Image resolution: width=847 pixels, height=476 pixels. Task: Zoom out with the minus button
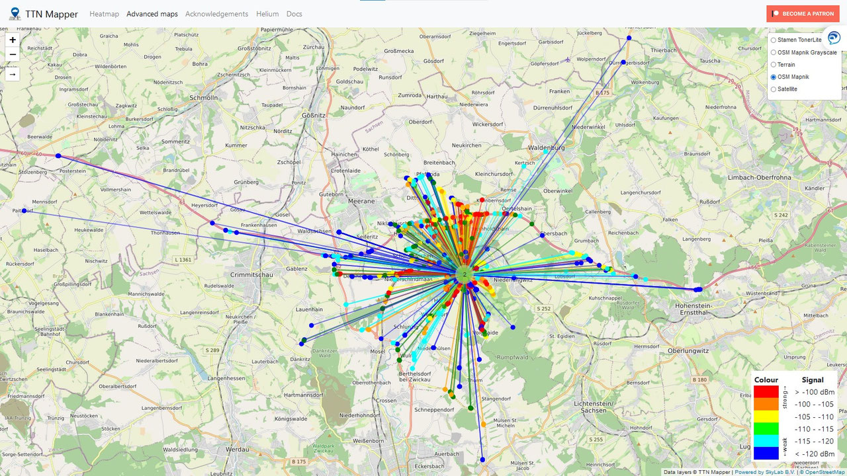[x=13, y=54]
